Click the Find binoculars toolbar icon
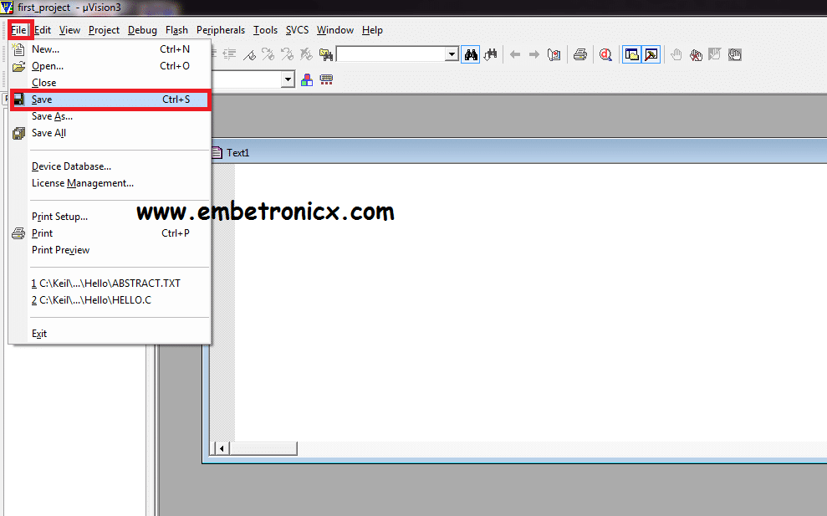Viewport: 827px width, 516px height. point(471,54)
